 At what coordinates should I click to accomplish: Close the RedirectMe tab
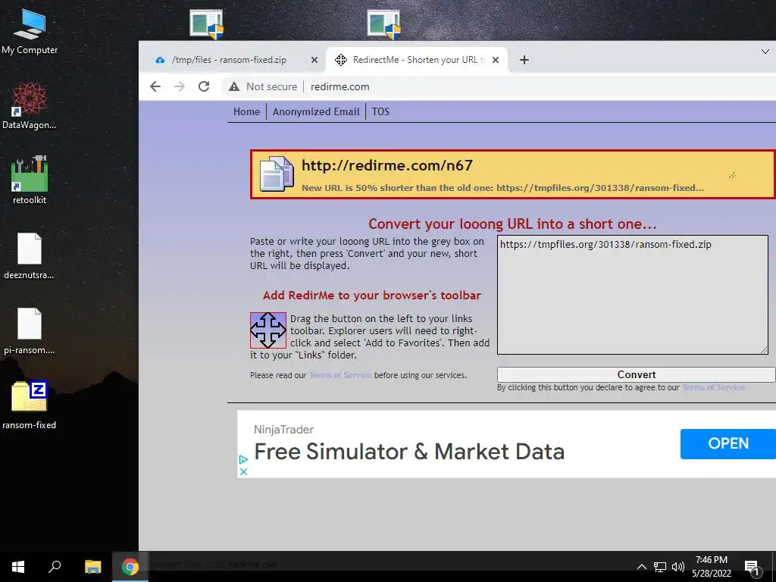pyautogui.click(x=496, y=60)
